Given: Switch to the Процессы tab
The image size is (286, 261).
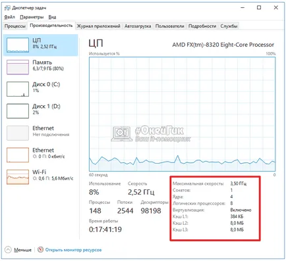Looking at the screenshot, I should [15, 26].
